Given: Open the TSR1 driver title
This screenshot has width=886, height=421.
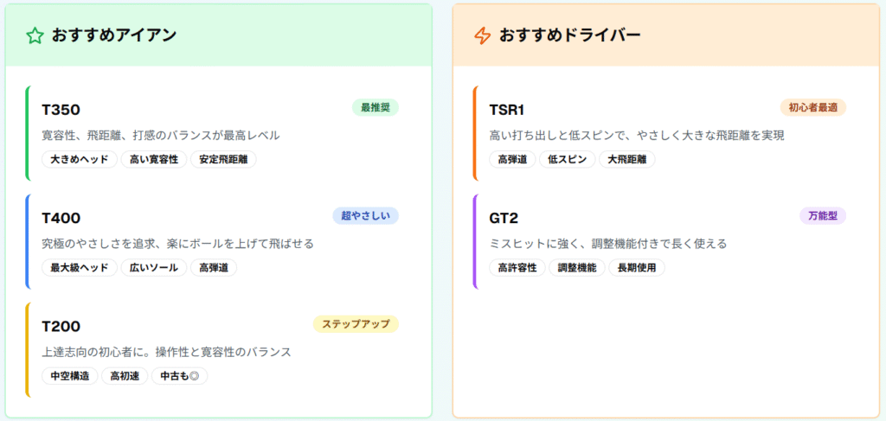Looking at the screenshot, I should pos(507,110).
